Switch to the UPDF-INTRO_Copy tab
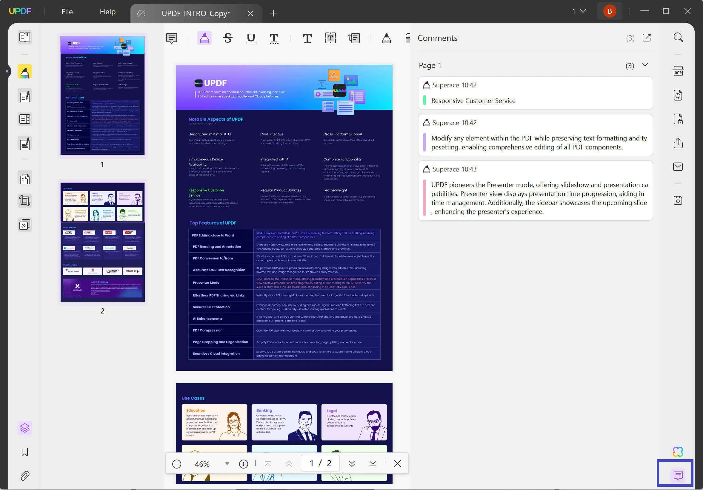The height and width of the screenshot is (490, 703). click(196, 13)
